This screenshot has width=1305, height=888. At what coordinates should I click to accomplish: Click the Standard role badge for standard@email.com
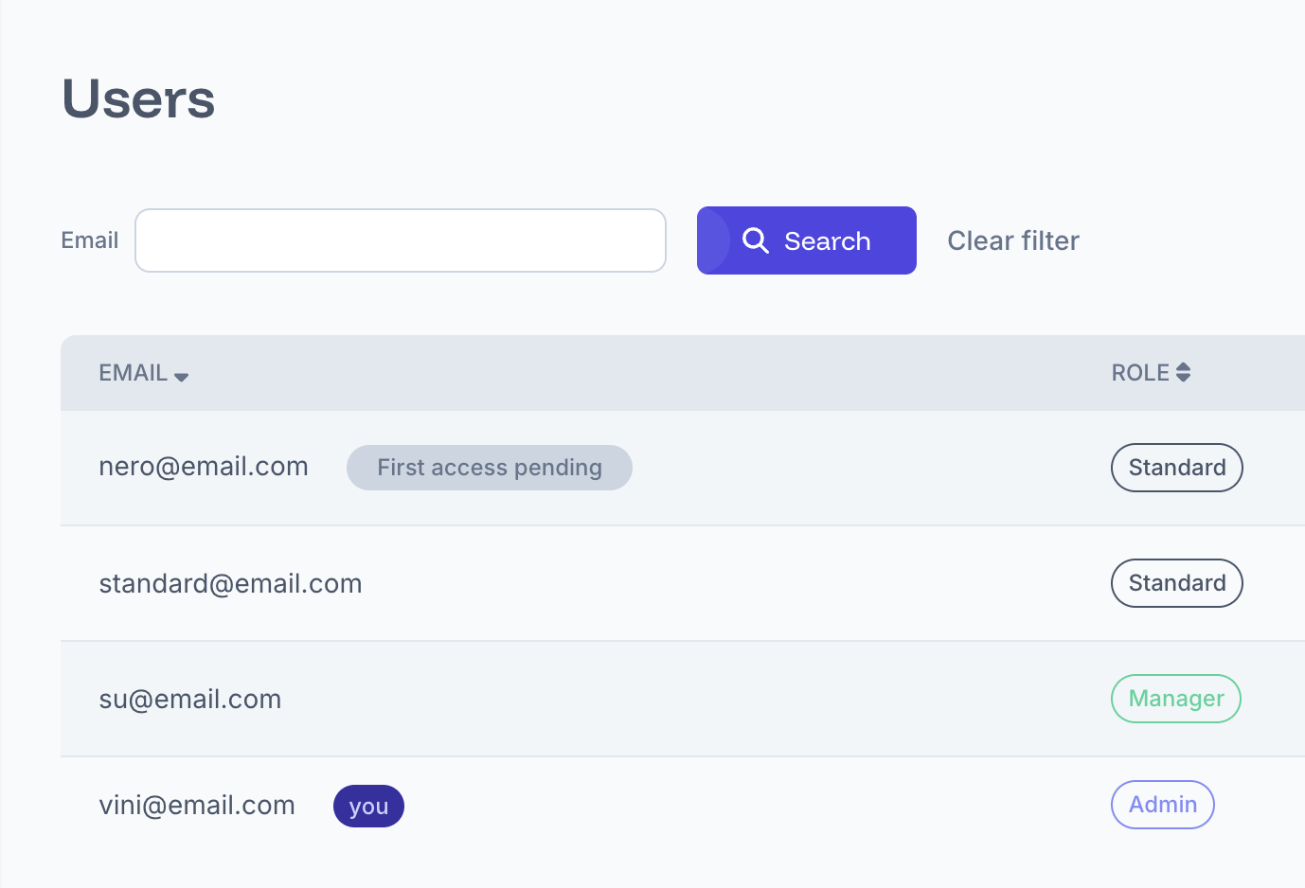pyautogui.click(x=1176, y=583)
